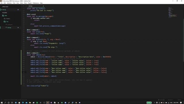This screenshot has height=104, width=184.
Task: Toggle the side bar icon in status bar
Action: pos(2,100)
